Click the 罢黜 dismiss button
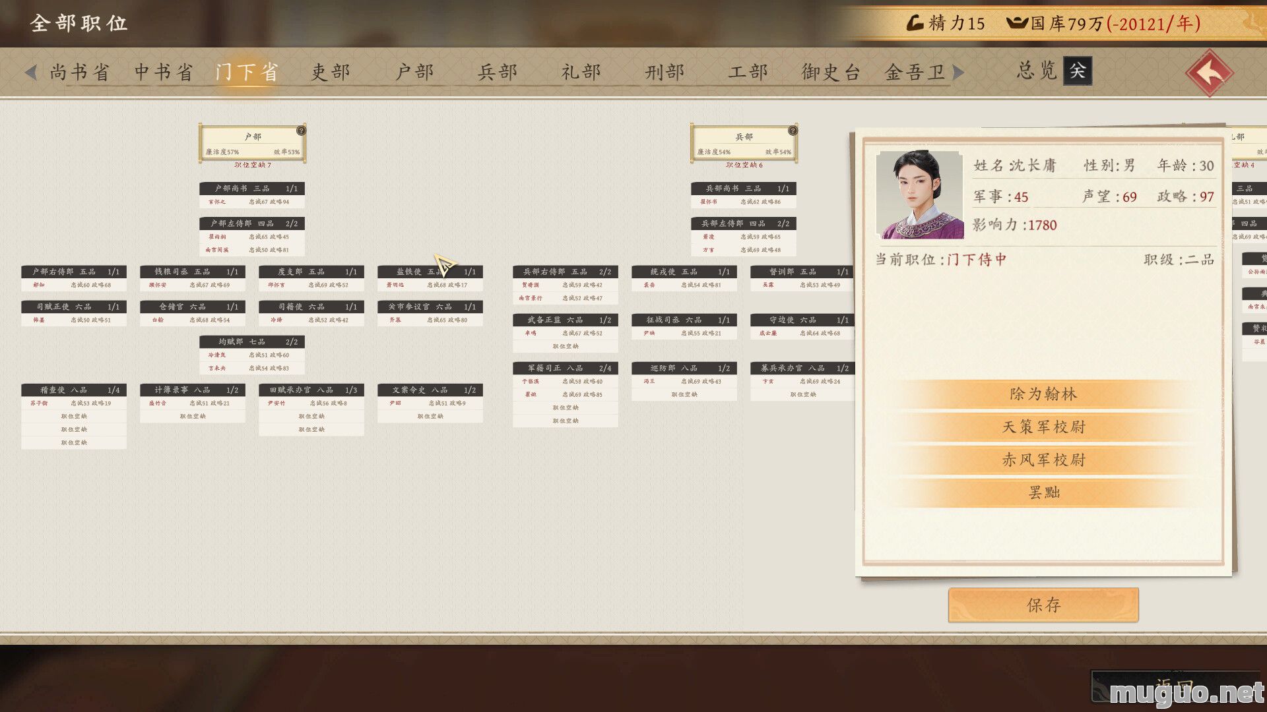 coord(1043,492)
